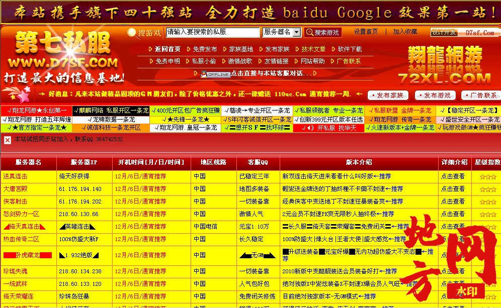This screenshot has width=501, height=308.
Task: Click the 搜索游戏 search button
Action: tap(323, 32)
